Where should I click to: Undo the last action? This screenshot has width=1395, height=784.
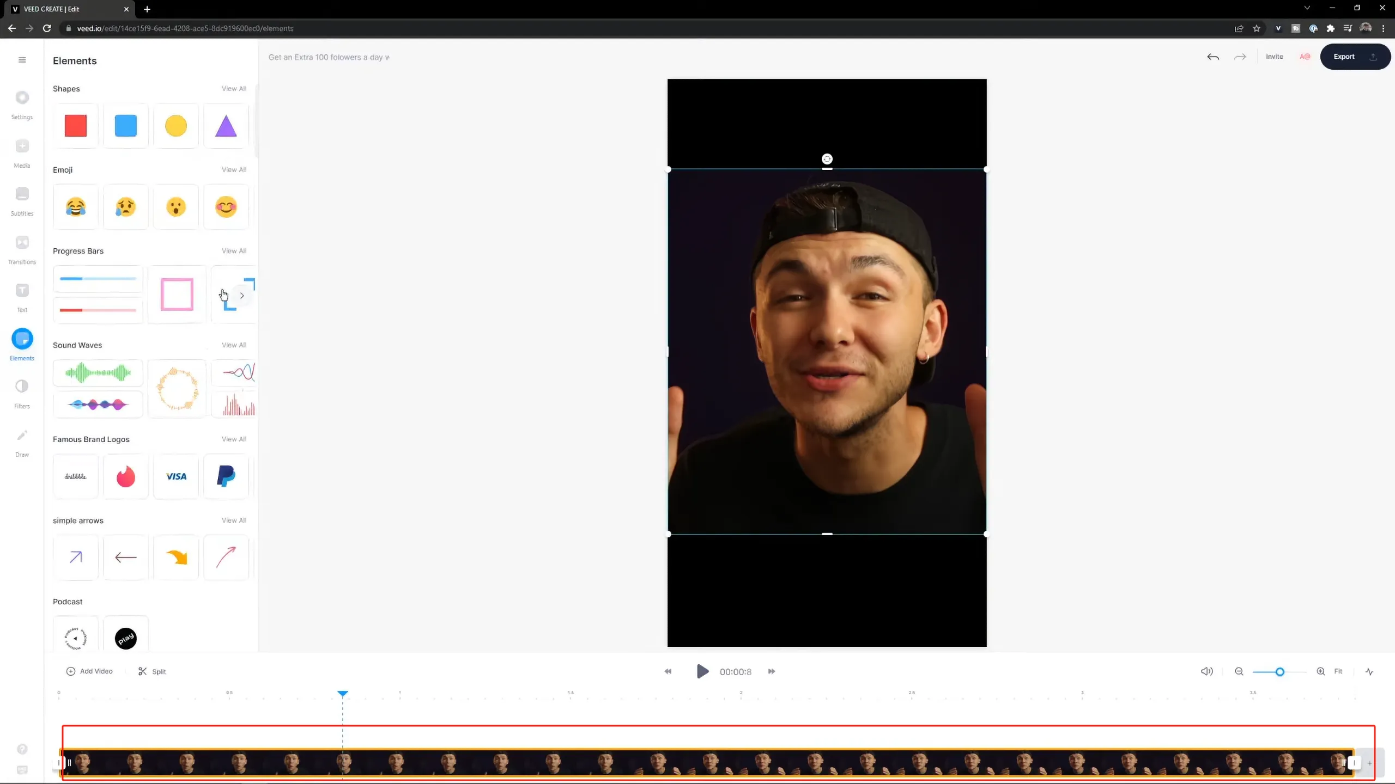tap(1213, 57)
